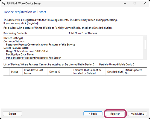This screenshot has height=119, width=150.
Task: Select the Common Settings line
Action: 14,41
